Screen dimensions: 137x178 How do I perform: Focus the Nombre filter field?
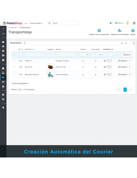[x=35, y=54]
